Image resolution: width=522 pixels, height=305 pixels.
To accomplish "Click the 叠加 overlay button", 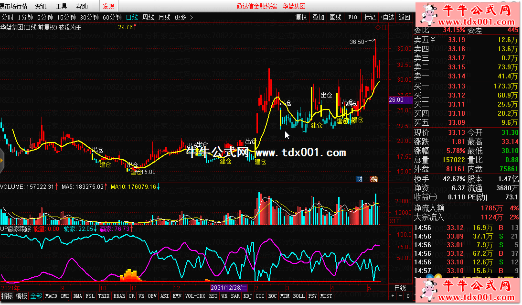I will tap(319, 17).
